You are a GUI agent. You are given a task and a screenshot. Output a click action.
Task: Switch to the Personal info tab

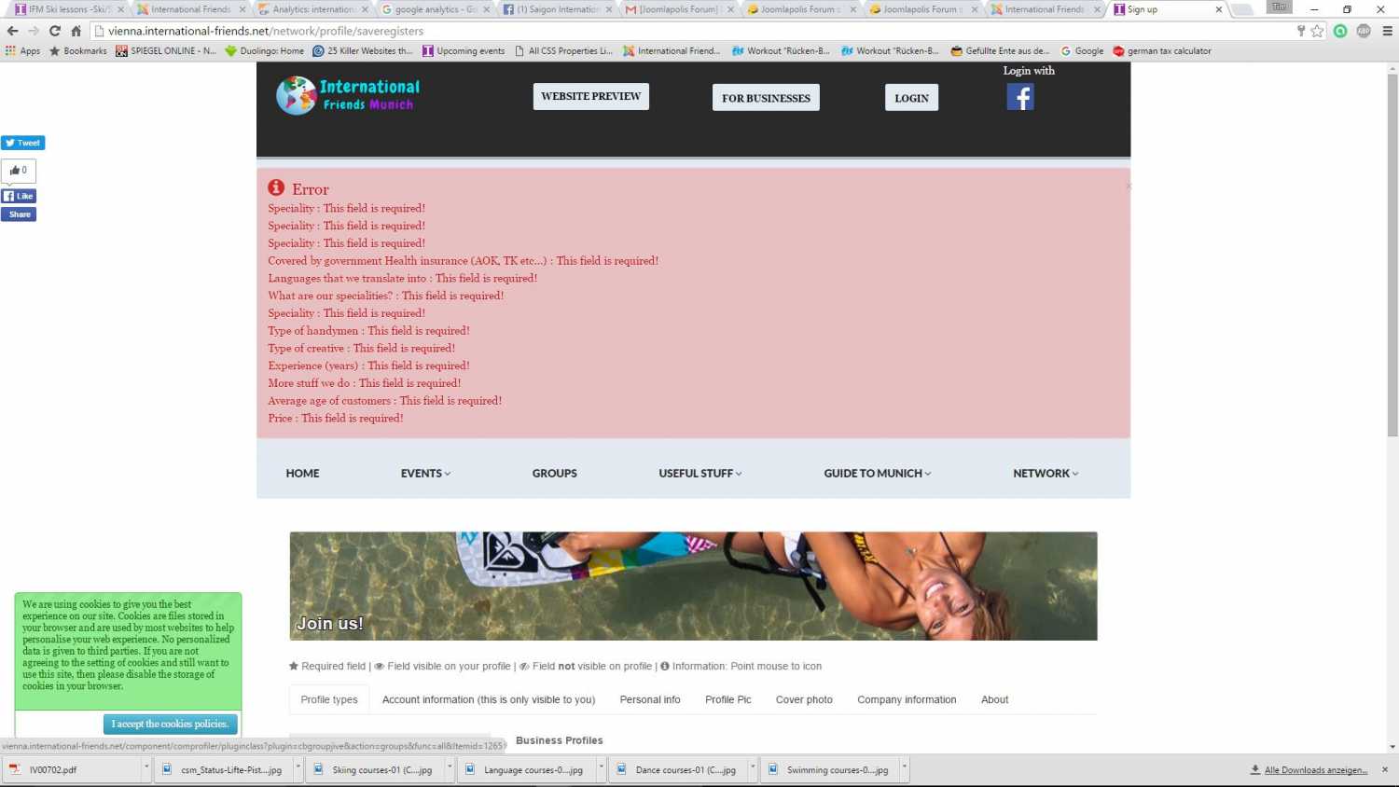click(649, 699)
